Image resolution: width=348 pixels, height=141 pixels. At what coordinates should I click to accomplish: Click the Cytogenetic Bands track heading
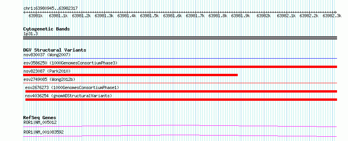[x=47, y=29]
